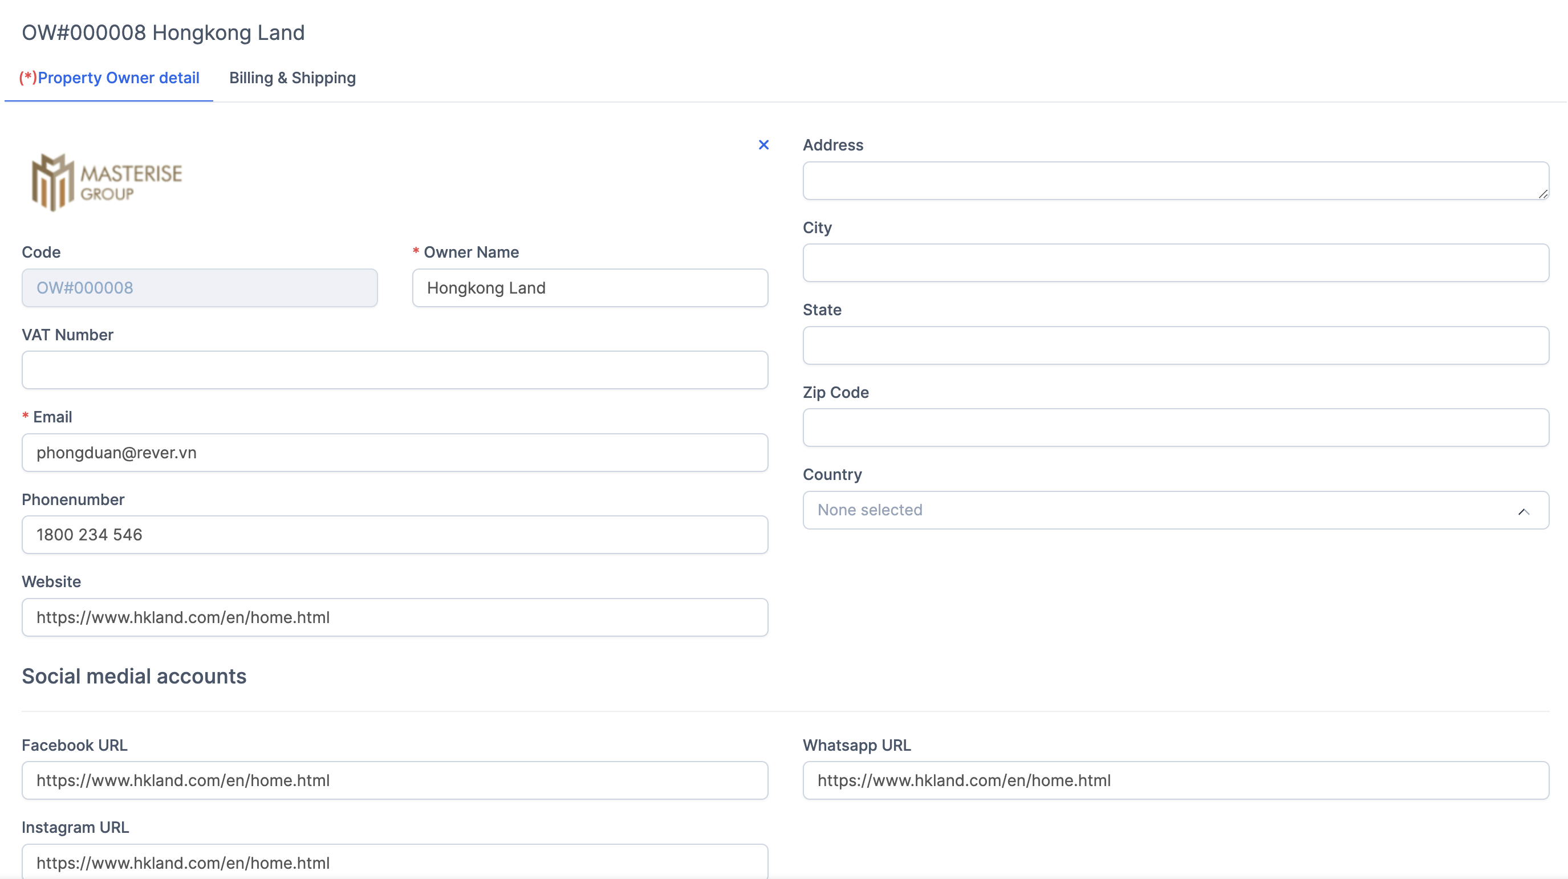Viewport: 1568px width, 879px height.
Task: Click the empty VAT Number field
Action: [395, 369]
